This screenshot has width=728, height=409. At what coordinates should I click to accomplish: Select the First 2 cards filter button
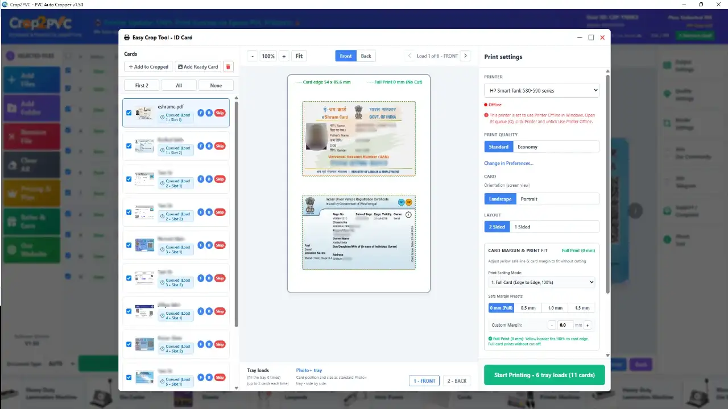coord(142,85)
